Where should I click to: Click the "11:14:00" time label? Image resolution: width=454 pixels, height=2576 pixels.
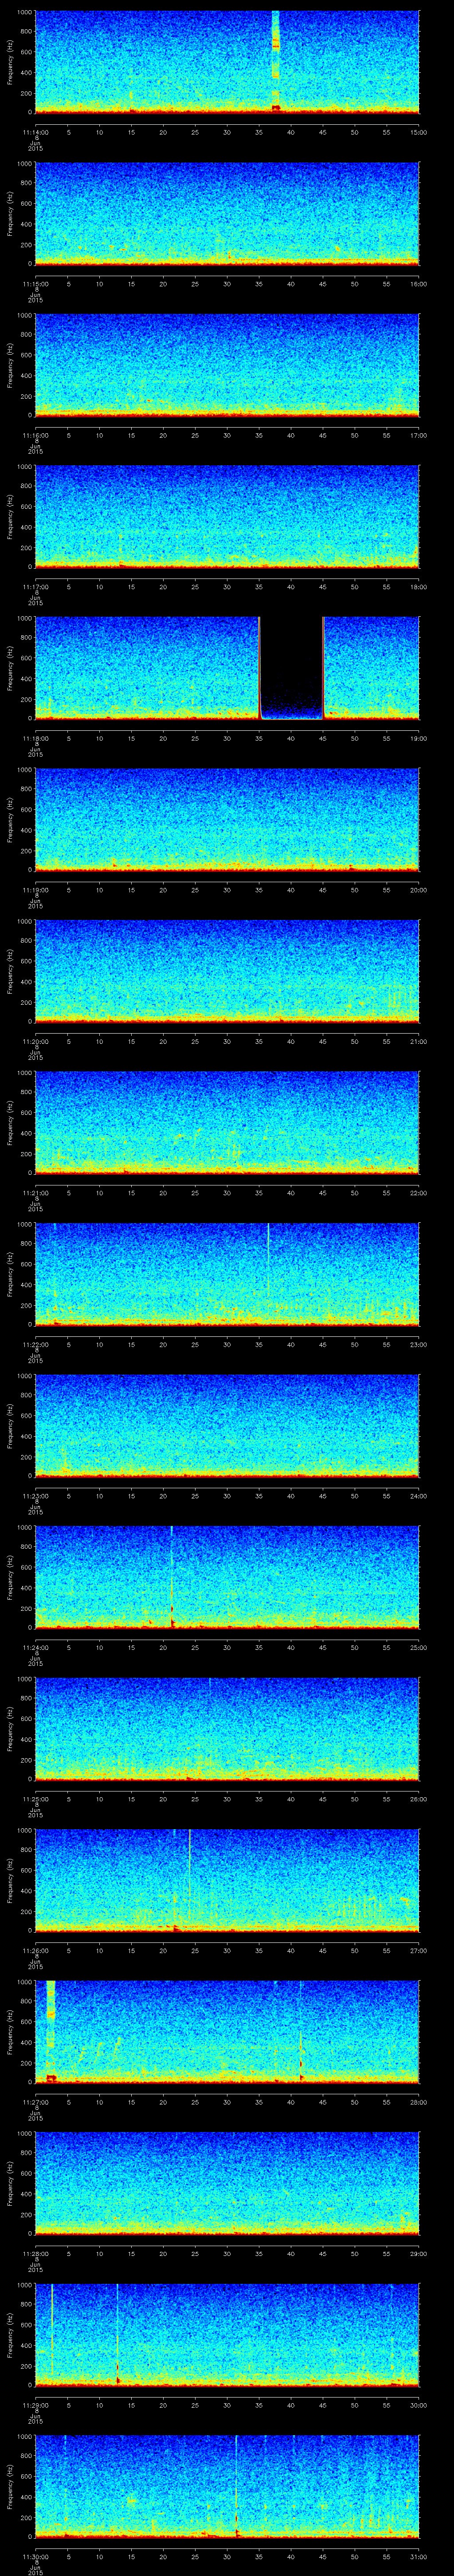point(35,132)
